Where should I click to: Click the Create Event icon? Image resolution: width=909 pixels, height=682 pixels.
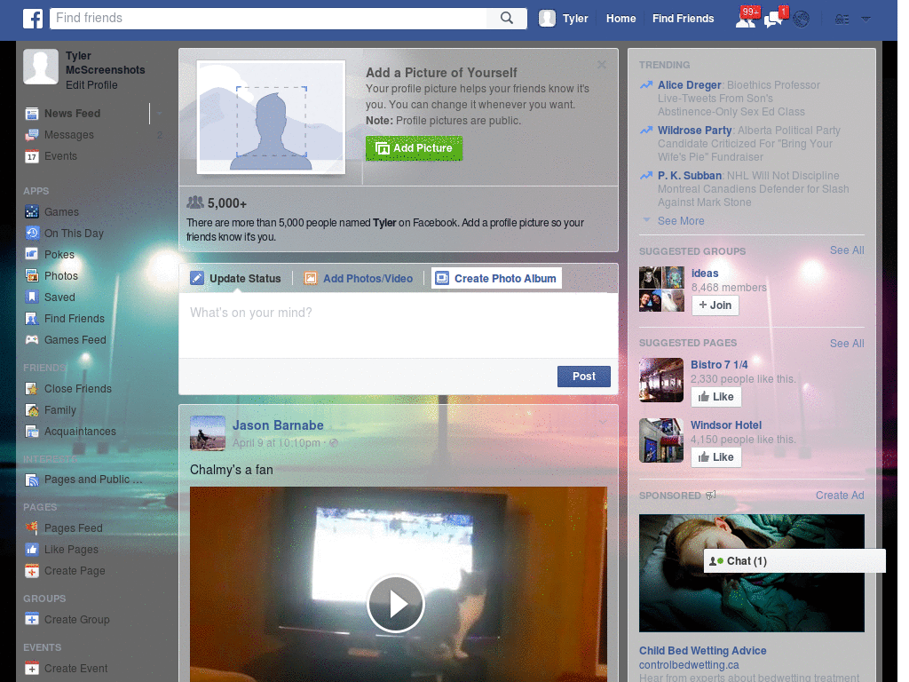pos(32,669)
